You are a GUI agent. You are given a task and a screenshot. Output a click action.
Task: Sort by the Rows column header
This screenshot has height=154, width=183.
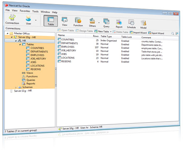pyautogui.click(x=96, y=36)
